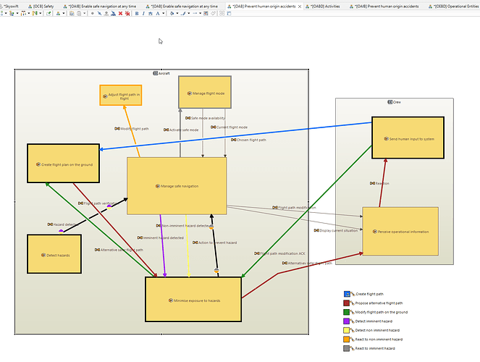Select blue 'Create flight path' legend swatch
Image resolution: width=480 pixels, height=362 pixels.
point(348,294)
